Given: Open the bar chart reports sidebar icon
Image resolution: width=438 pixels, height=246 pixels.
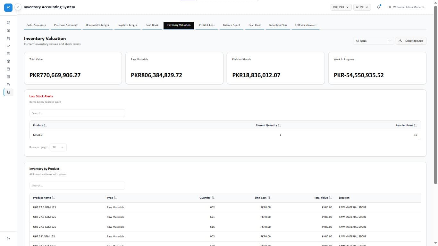Looking at the screenshot, I should pyautogui.click(x=8, y=92).
